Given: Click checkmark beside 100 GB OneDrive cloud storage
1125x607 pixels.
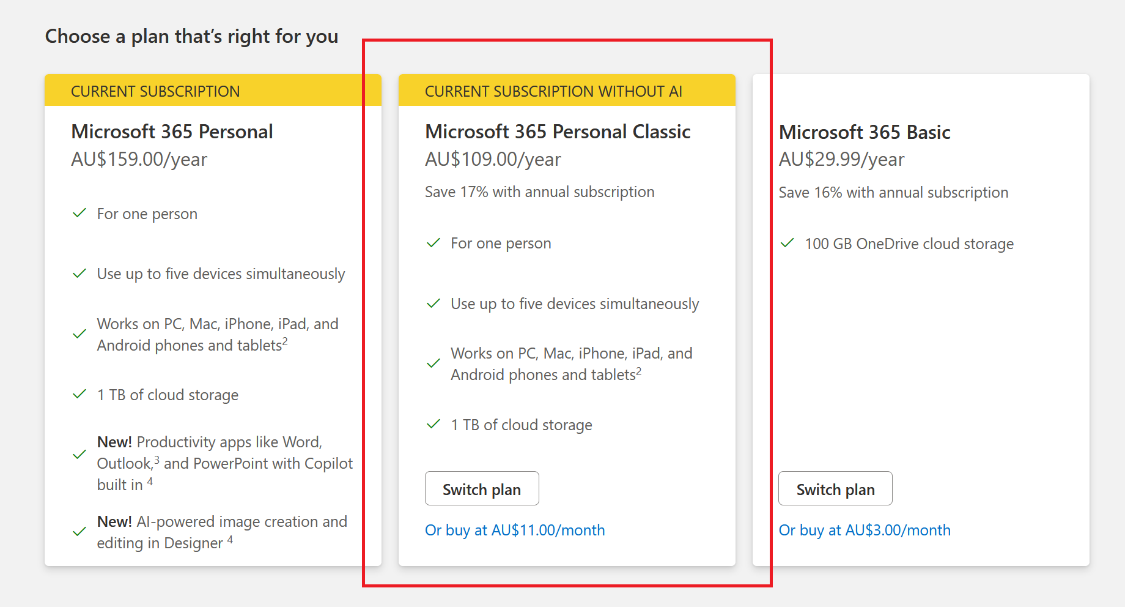Looking at the screenshot, I should tap(787, 244).
